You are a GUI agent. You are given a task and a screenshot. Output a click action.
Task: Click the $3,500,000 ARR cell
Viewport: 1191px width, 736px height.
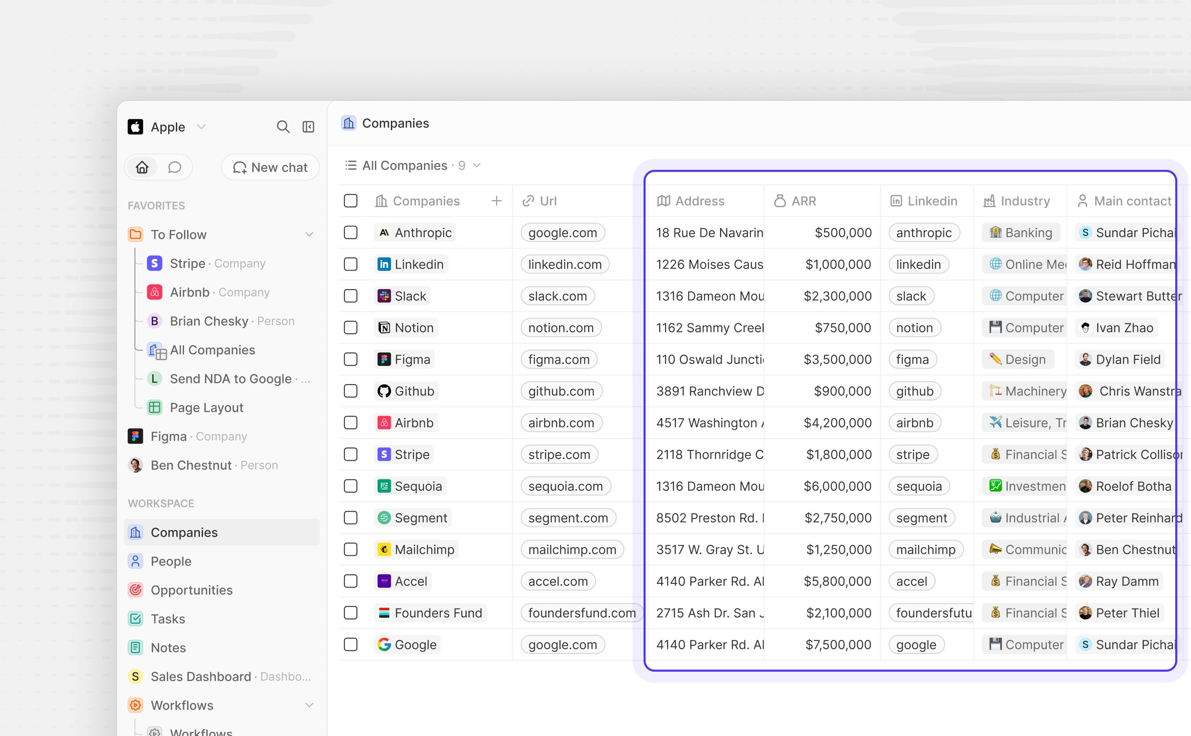click(823, 359)
